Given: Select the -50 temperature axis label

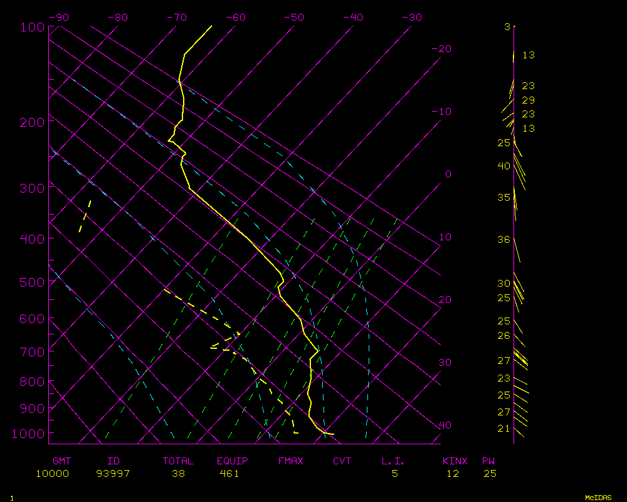Looking at the screenshot, I should point(294,17).
